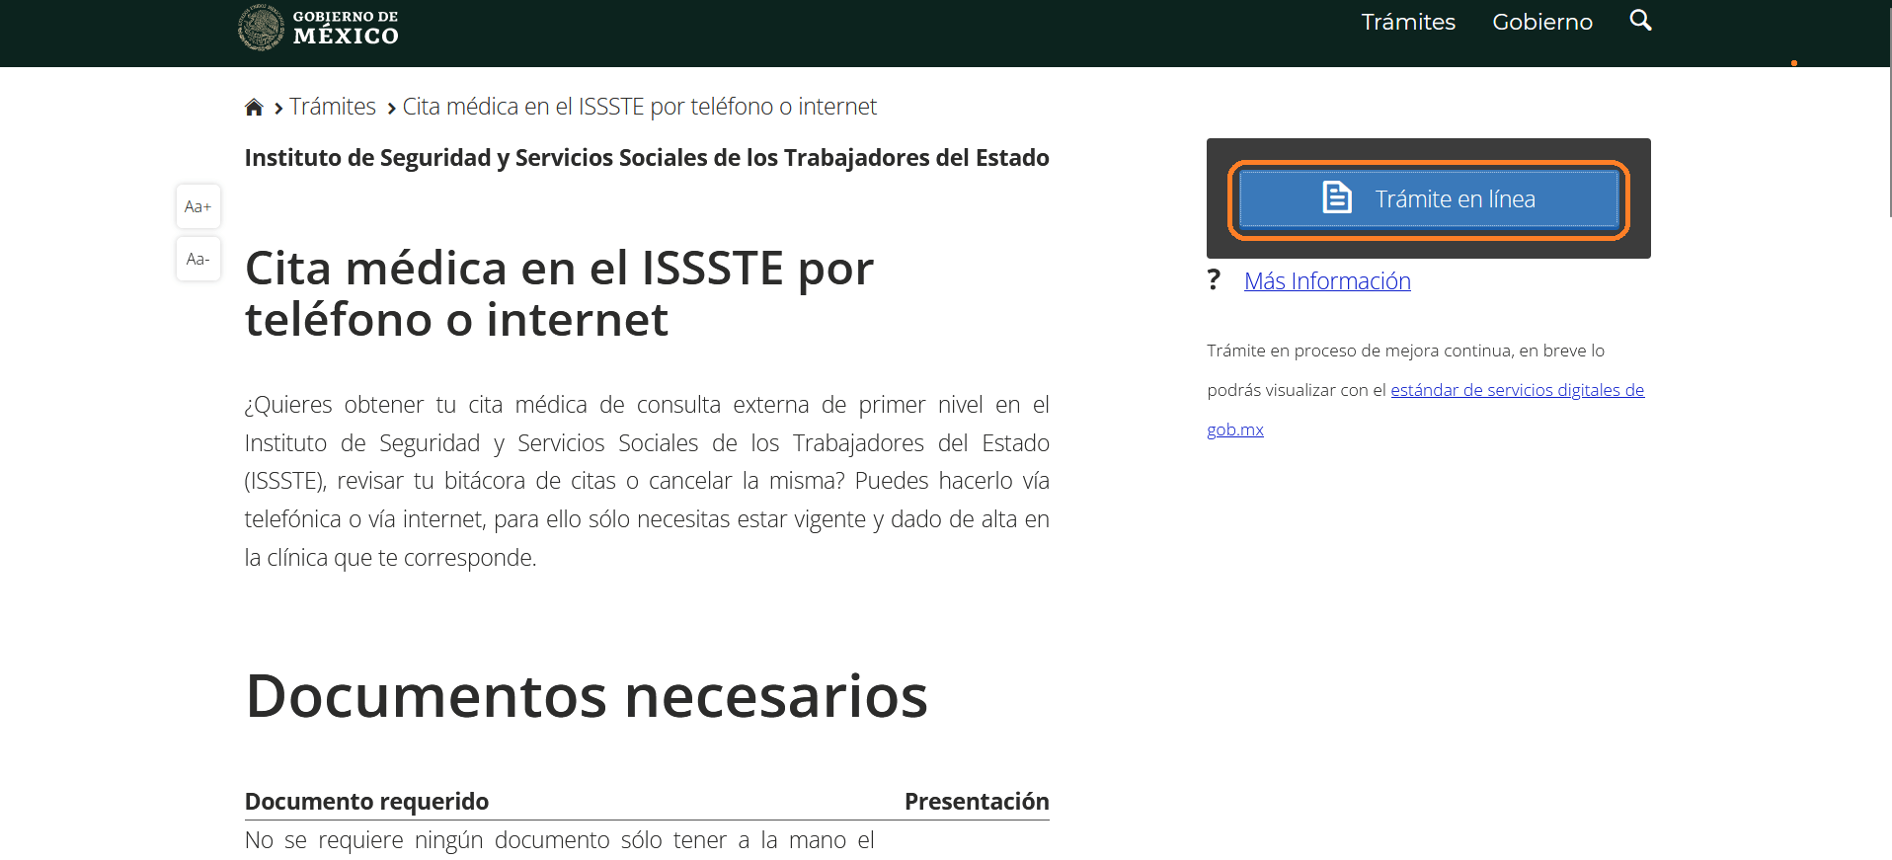Click main title Cita médica en el ISSSTE

coord(559,294)
